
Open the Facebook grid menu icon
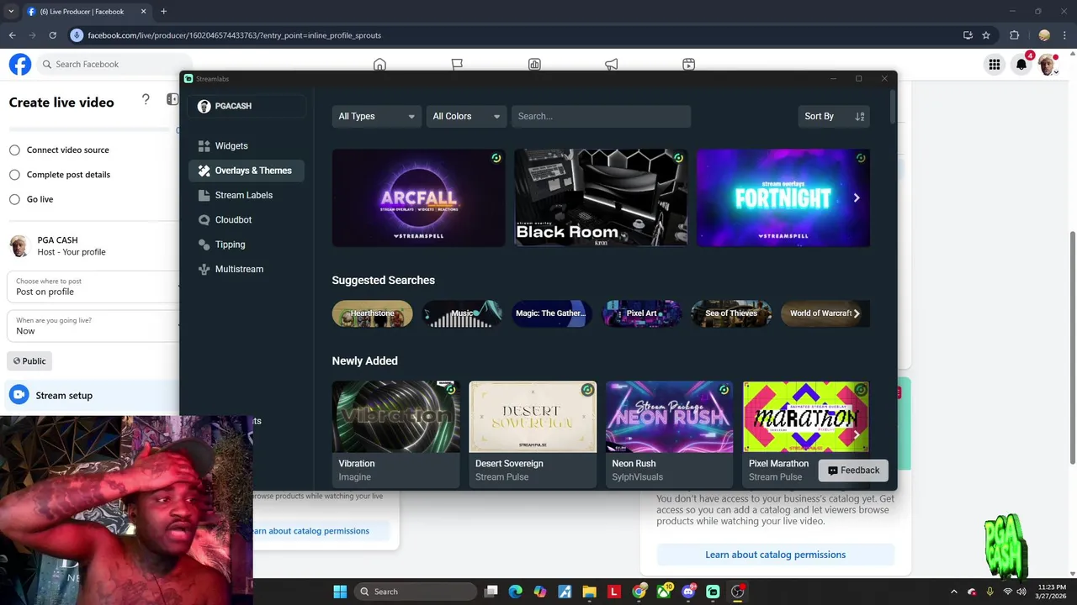[995, 65]
